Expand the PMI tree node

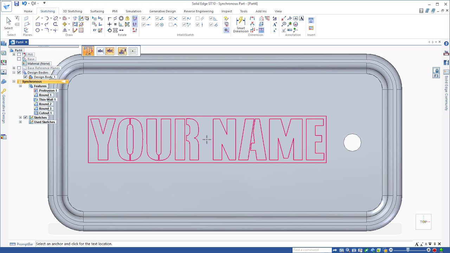pyautogui.click(x=14, y=54)
